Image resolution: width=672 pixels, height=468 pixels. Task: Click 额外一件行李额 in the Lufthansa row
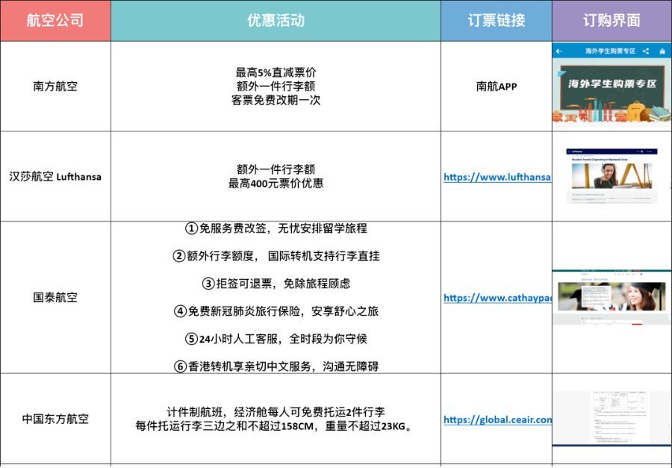point(276,169)
